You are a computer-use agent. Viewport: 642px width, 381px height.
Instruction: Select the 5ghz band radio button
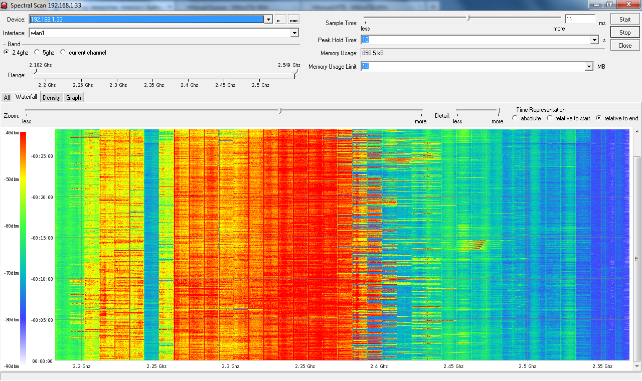pos(37,53)
